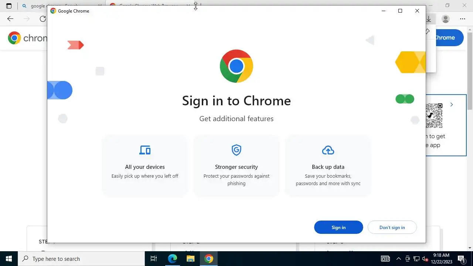This screenshot has width=473, height=266.
Task: Click the chevron next to the QR code
Action: (x=452, y=105)
